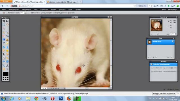
Task: Select the Hand pan tool
Action: pos(4,69)
